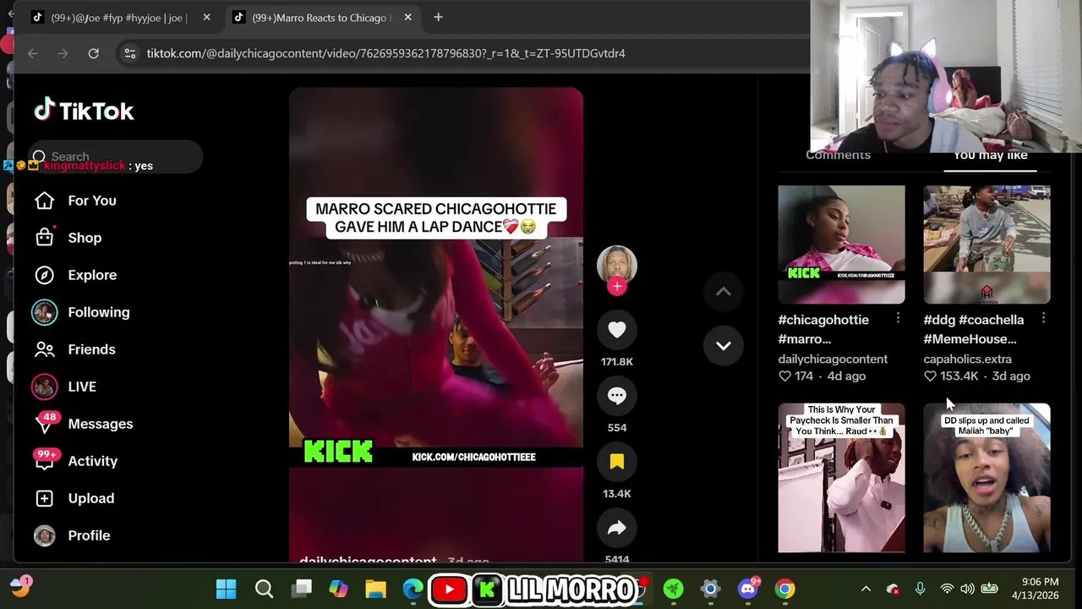1082x609 pixels.
Task: Play the main lap dance video
Action: point(435,325)
